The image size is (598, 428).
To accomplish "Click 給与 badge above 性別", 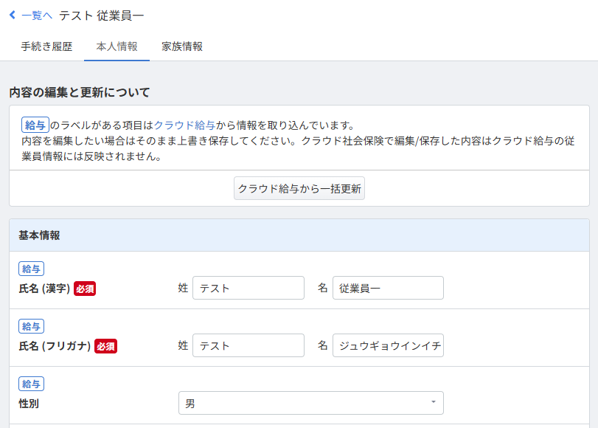I will coord(31,384).
